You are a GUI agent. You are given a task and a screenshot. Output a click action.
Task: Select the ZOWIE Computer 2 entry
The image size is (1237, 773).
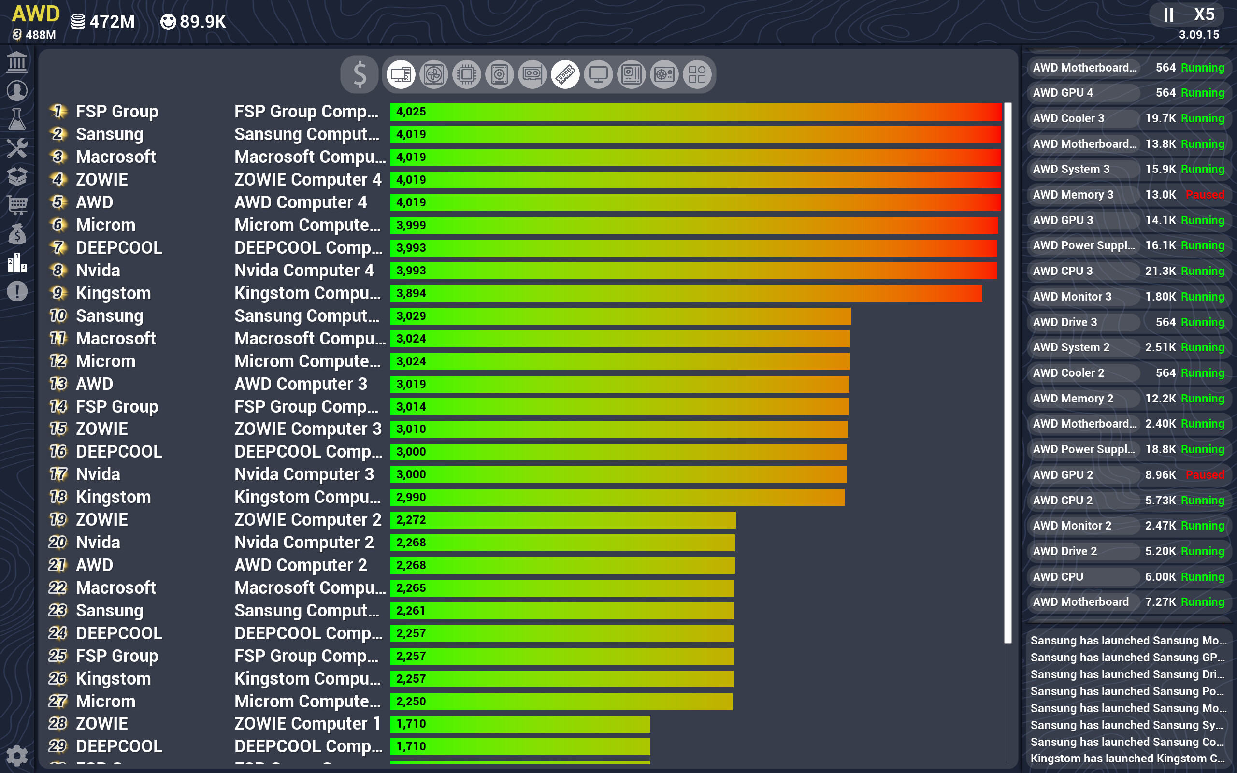[x=308, y=520]
